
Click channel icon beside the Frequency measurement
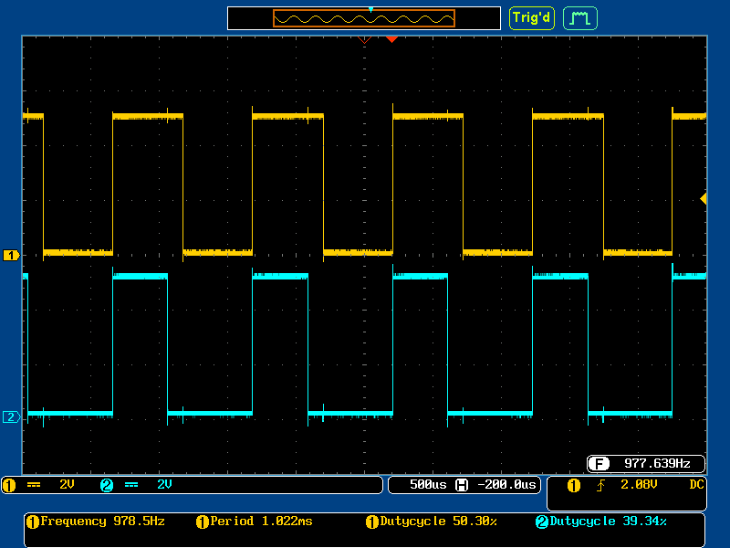click(x=33, y=522)
